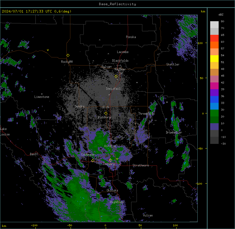Image resolution: width=235 pixels, height=229 pixels.
Task: Click the yellow station marker at Calgary
Action: [x=110, y=160]
